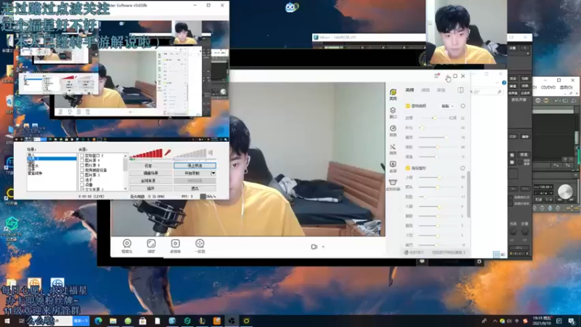The image size is (581, 327).
Task: Switch to the third beauty panel tab
Action: pyautogui.click(x=441, y=89)
